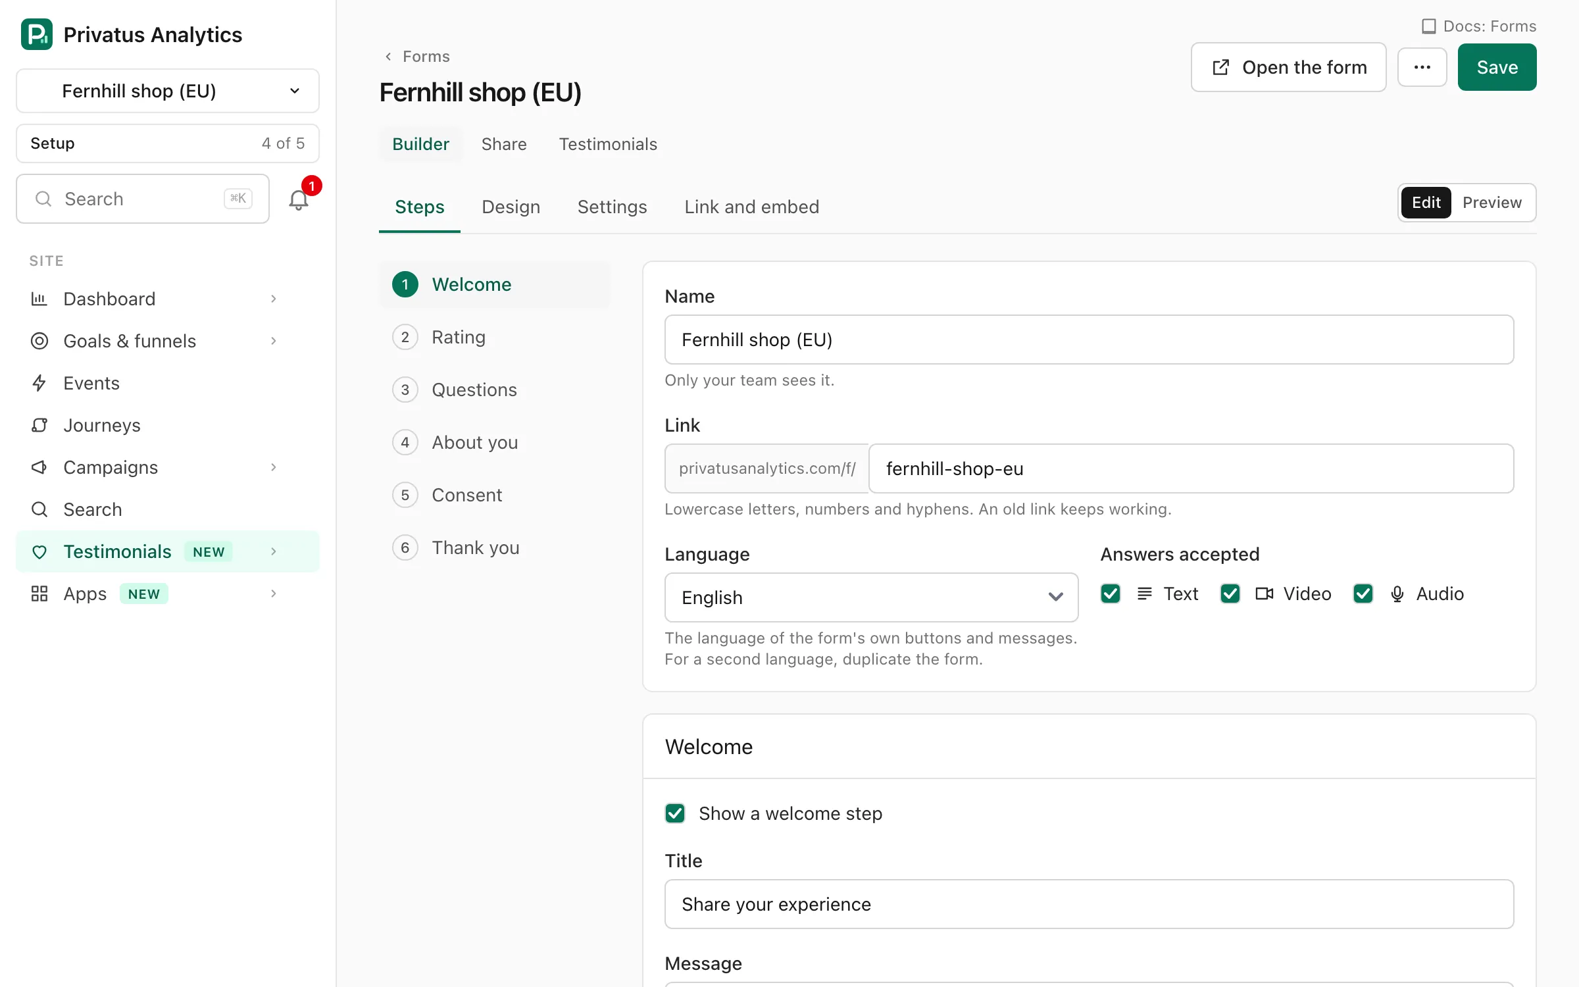Viewport: 1579px width, 987px height.
Task: Switch to the Design tab
Action: coord(511,207)
